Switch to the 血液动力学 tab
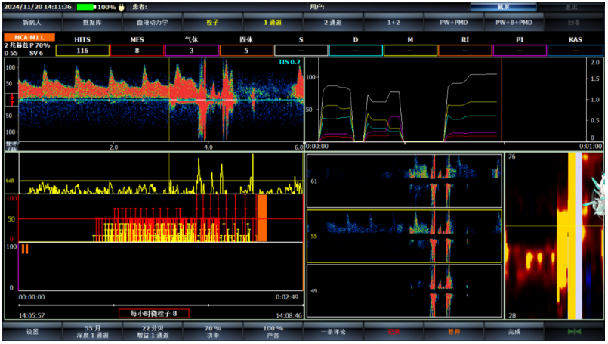 (153, 23)
